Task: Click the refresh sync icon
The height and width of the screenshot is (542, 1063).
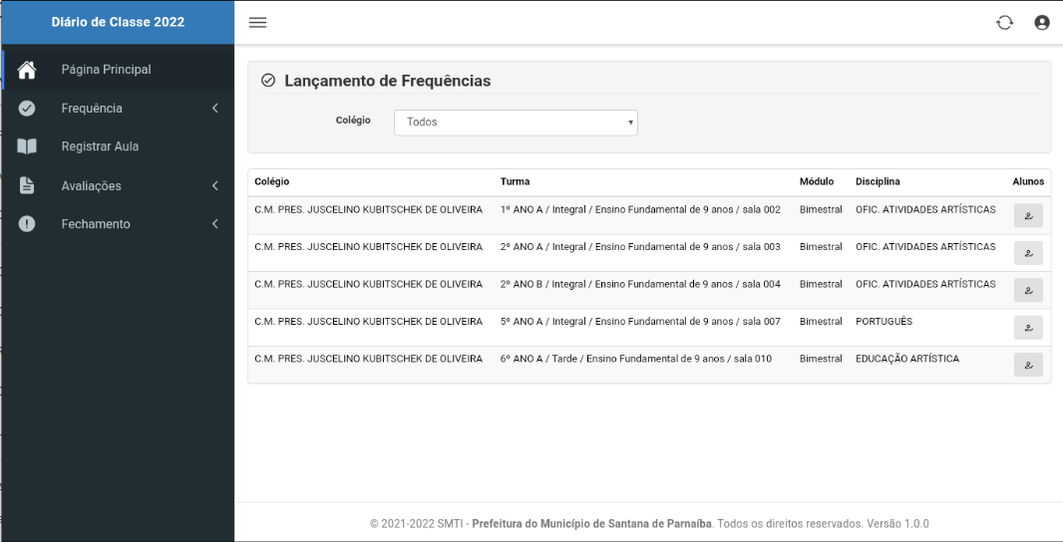Action: point(1005,22)
